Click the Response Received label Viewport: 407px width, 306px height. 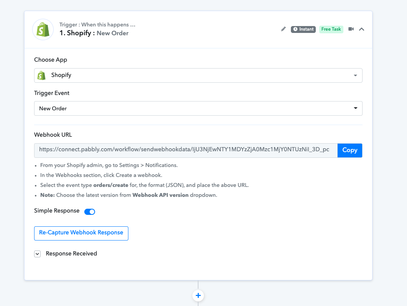coord(71,254)
